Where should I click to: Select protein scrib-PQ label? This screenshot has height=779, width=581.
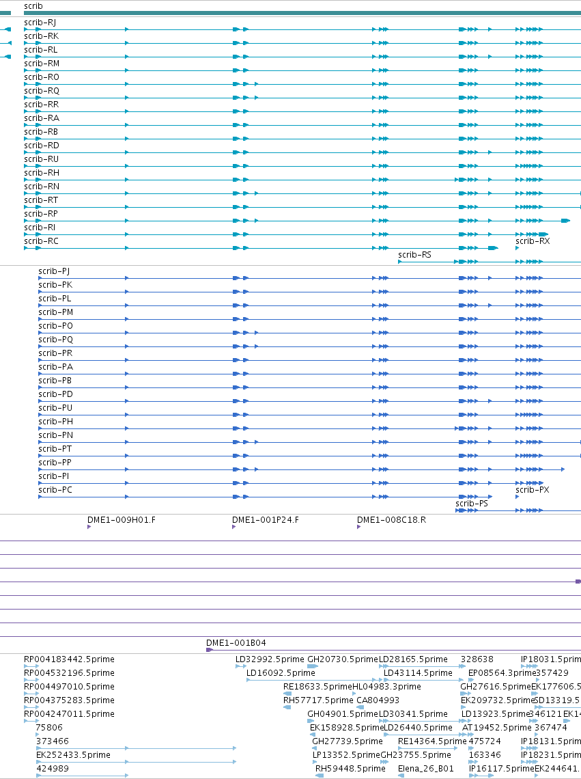tap(55, 340)
